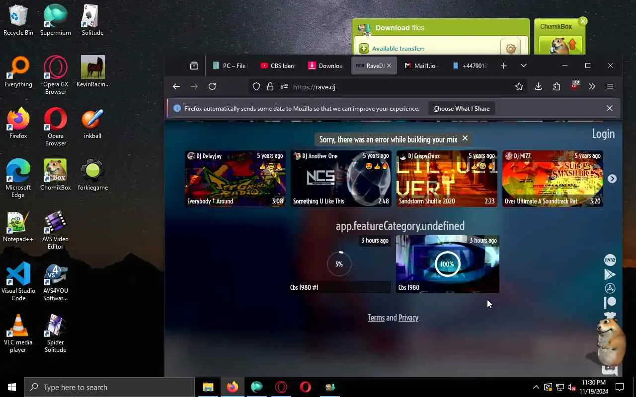
Task: Close the RaveDJ tab
Action: tap(389, 66)
